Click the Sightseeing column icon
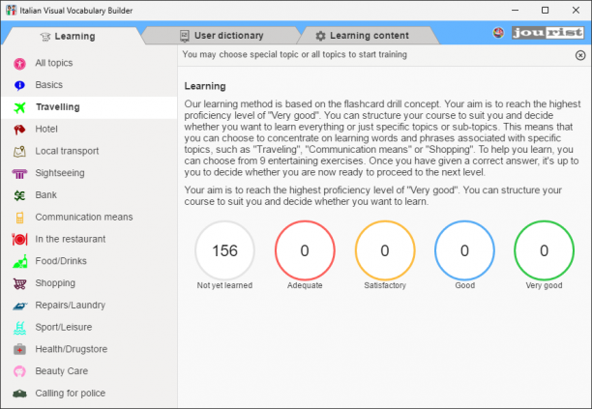The width and height of the screenshot is (592, 409). click(x=19, y=174)
